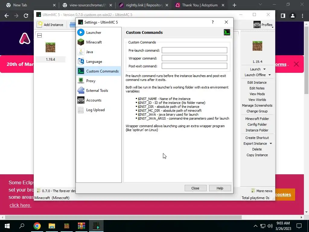The height and width of the screenshot is (232, 309).
Task: Click More news in UltimMC status bar
Action: (x=262, y=191)
